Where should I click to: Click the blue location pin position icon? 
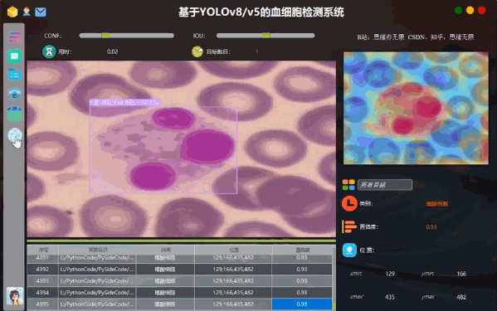(349, 250)
